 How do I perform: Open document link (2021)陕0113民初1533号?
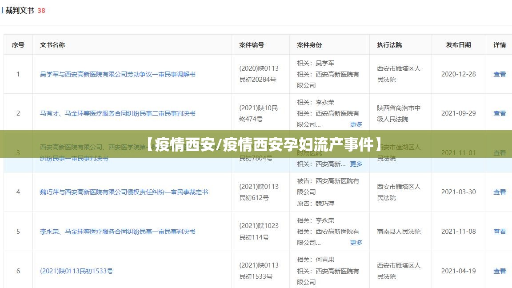pyautogui.click(x=76, y=271)
